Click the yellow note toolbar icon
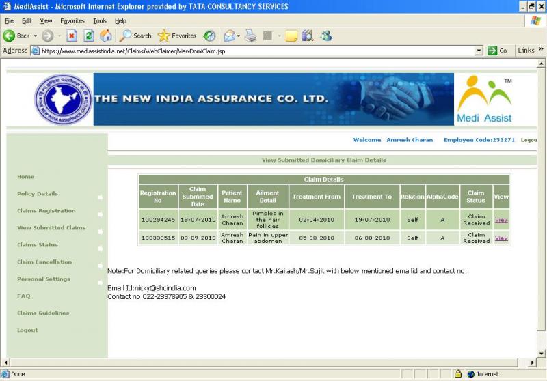 [291, 36]
